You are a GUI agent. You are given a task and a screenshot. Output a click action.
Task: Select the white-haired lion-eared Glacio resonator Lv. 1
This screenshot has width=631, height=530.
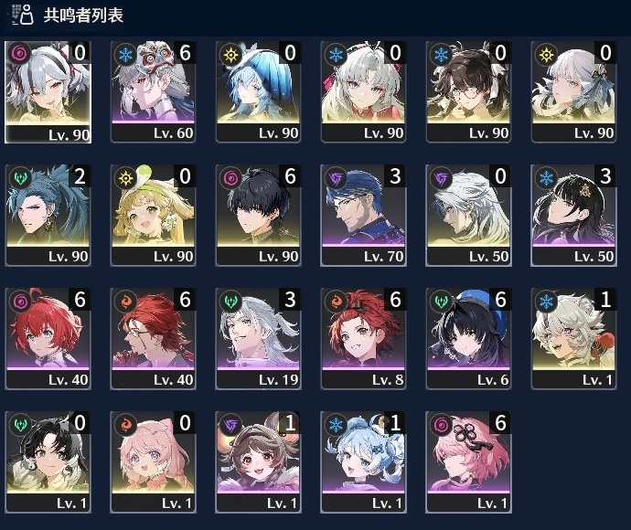[x=573, y=339]
